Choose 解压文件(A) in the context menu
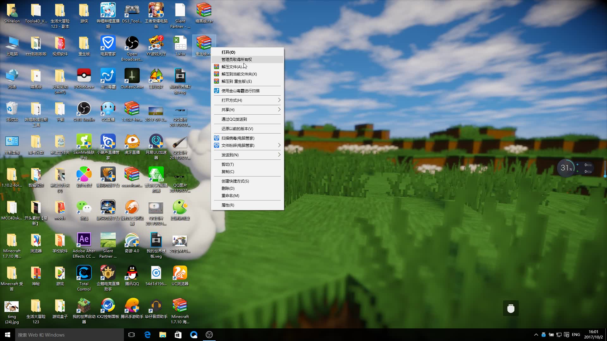 [247, 67]
